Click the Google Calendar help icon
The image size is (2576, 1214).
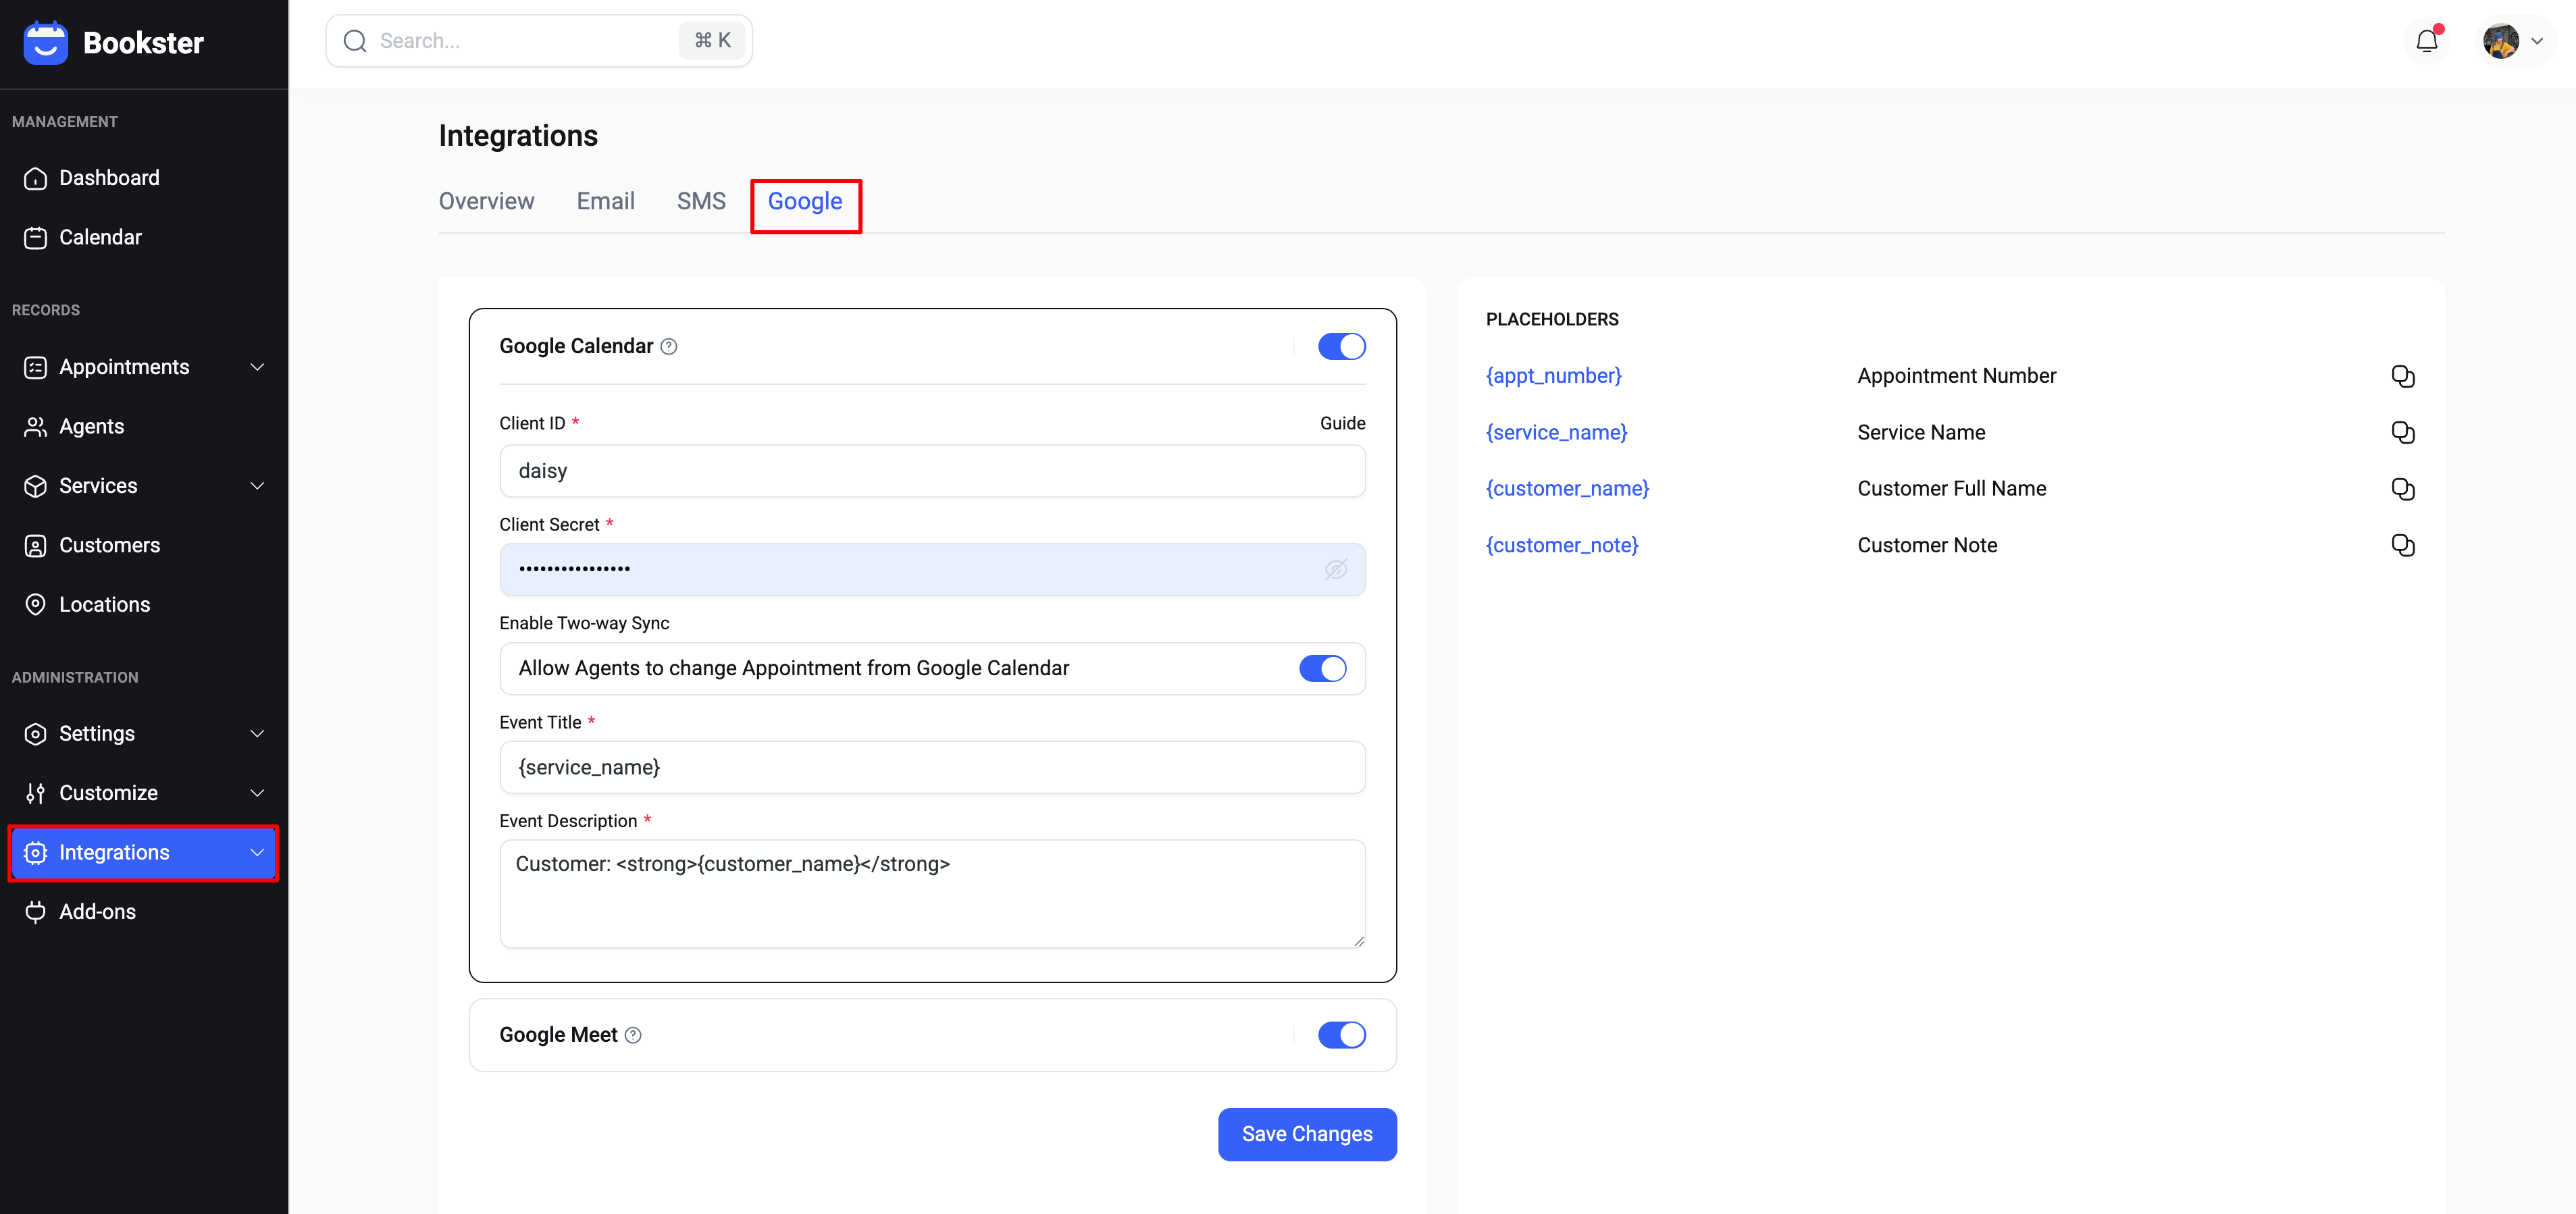(x=669, y=346)
